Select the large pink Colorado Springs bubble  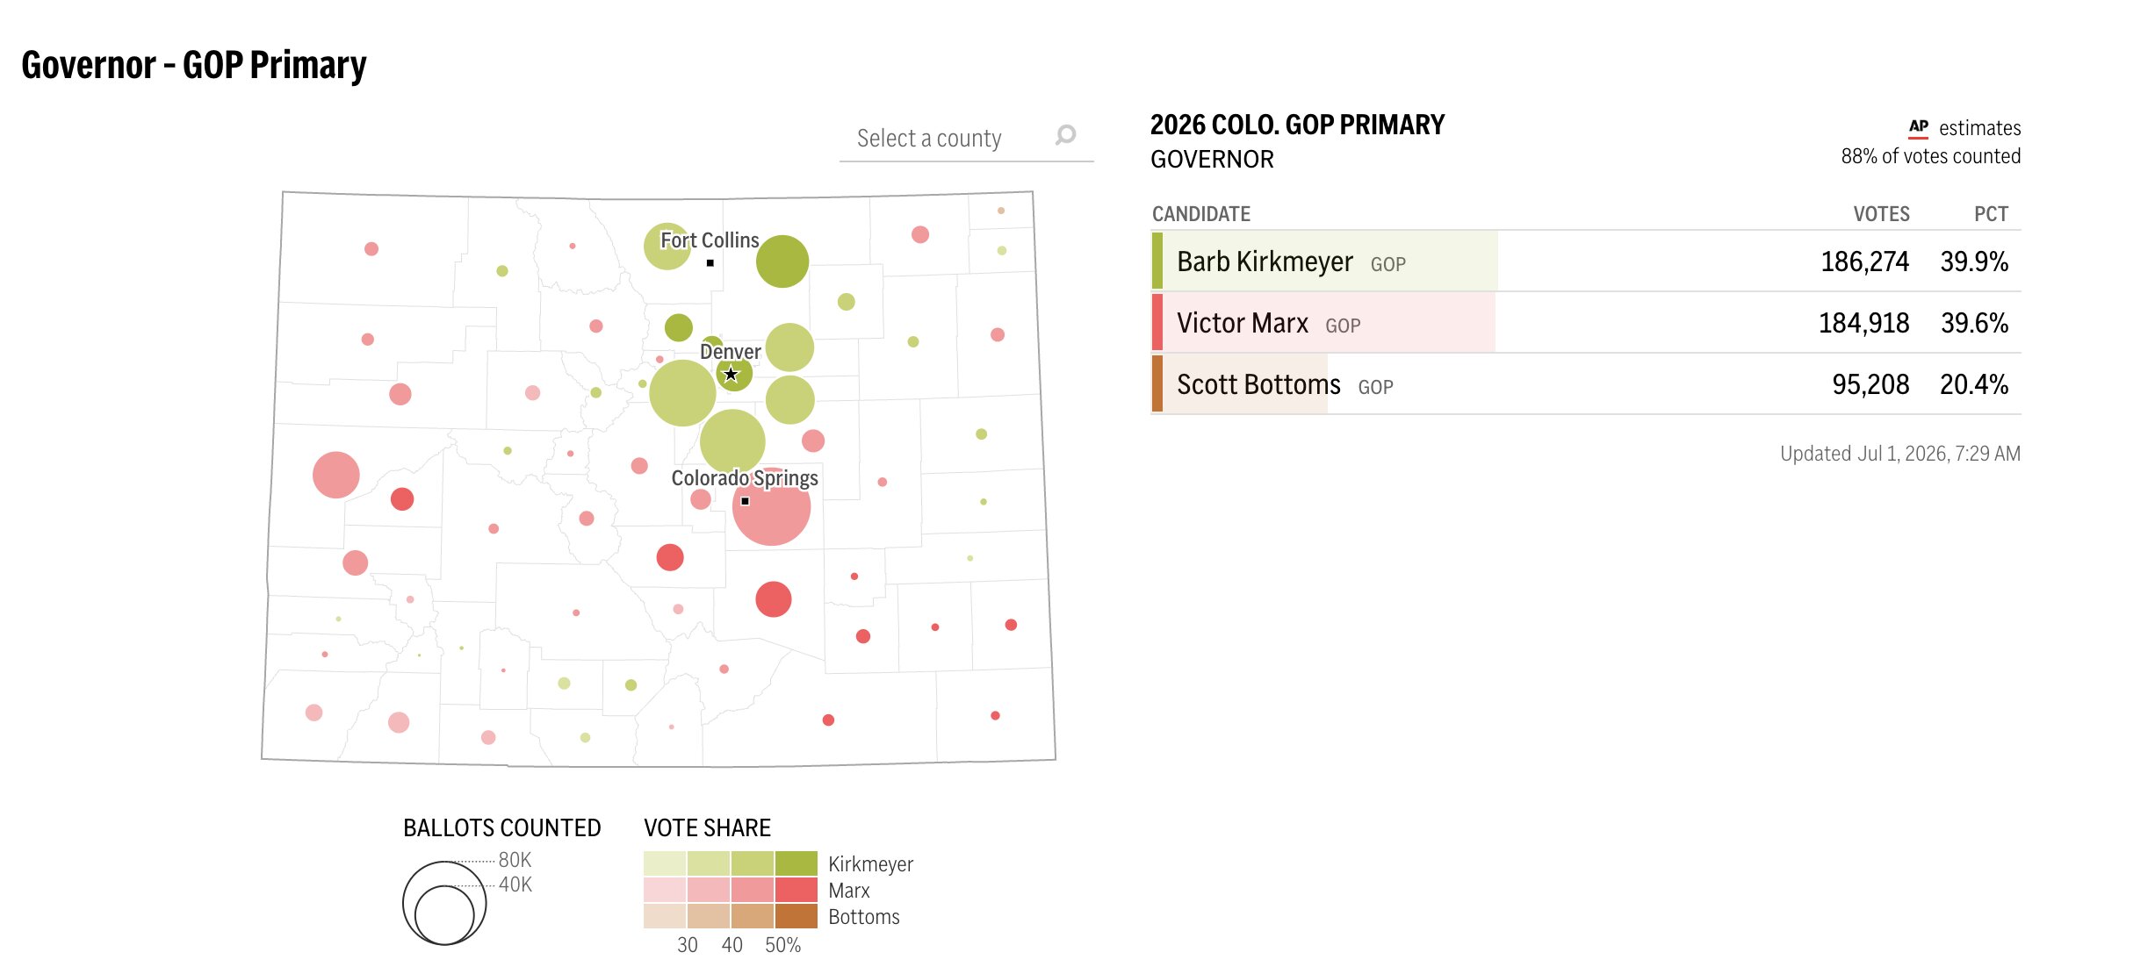(x=772, y=506)
